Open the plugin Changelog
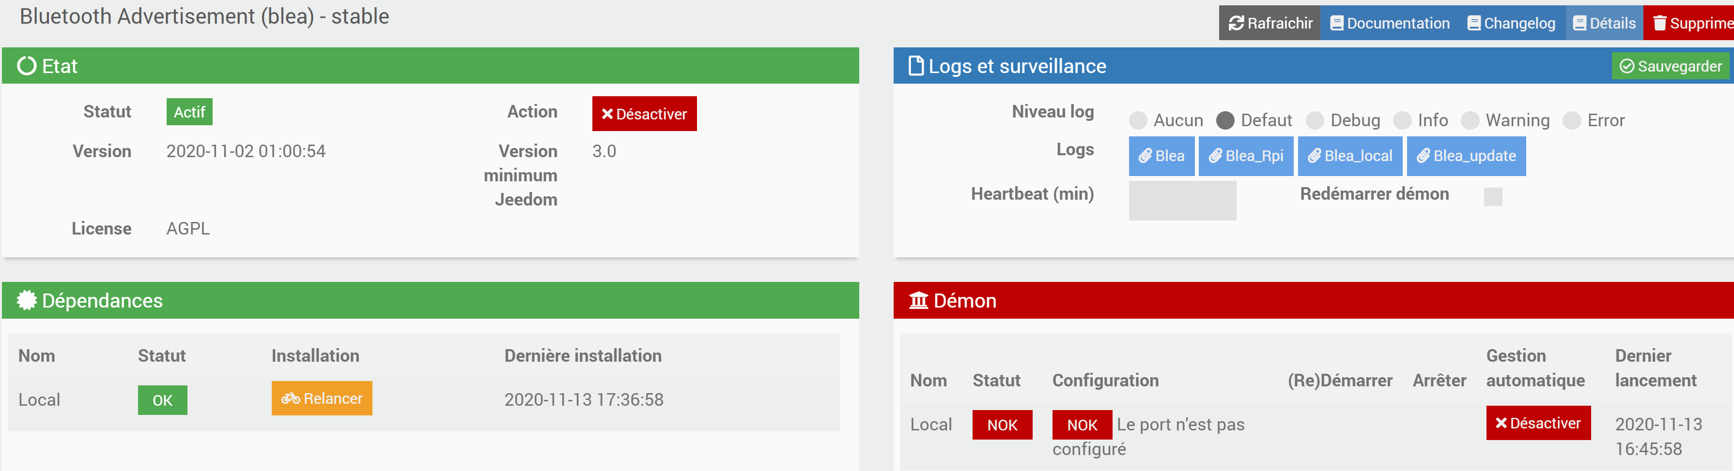This screenshot has width=1734, height=471. point(1511,24)
